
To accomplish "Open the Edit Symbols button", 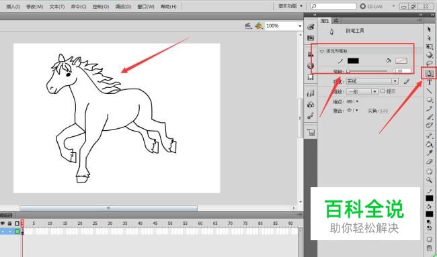I will pos(259,26).
